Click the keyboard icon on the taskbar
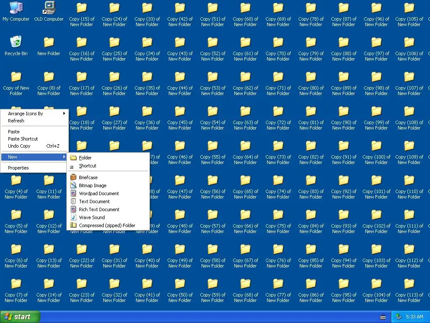Image resolution: width=430 pixels, height=323 pixels. [383, 317]
